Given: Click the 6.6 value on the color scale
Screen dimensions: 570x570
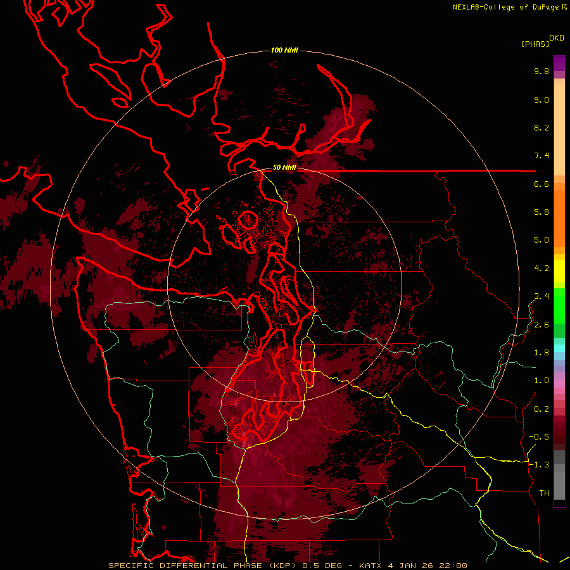Looking at the screenshot, I should pyautogui.click(x=541, y=184).
